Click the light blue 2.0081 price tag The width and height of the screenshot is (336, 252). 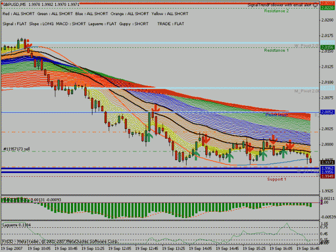pyautogui.click(x=327, y=88)
